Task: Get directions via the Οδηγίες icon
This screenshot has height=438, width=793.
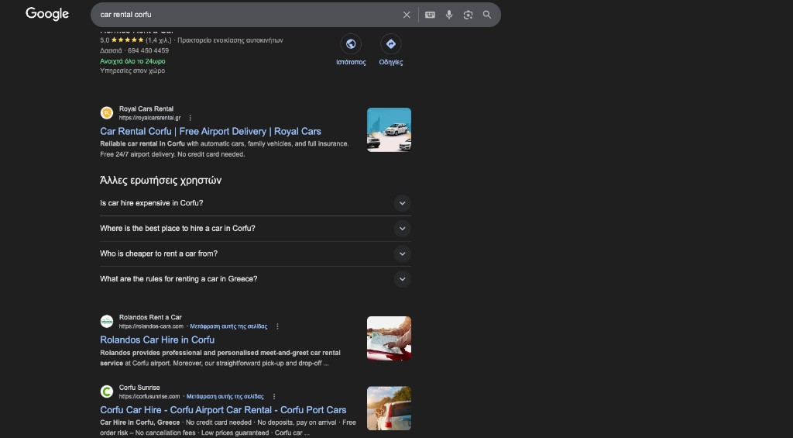Action: (390, 44)
